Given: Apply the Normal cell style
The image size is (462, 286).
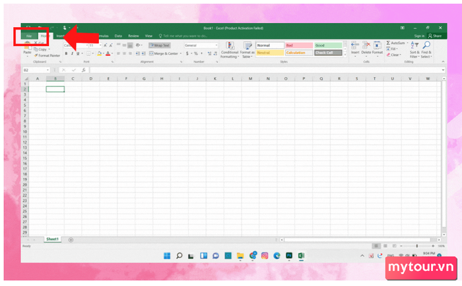Looking at the screenshot, I should pos(270,45).
